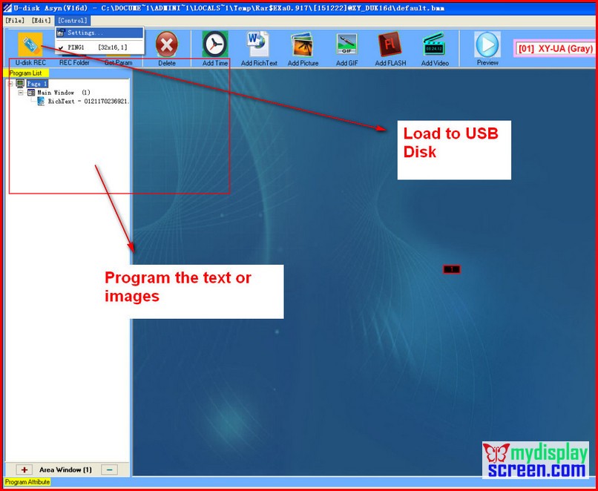Open the [Edit] menu

[41, 20]
